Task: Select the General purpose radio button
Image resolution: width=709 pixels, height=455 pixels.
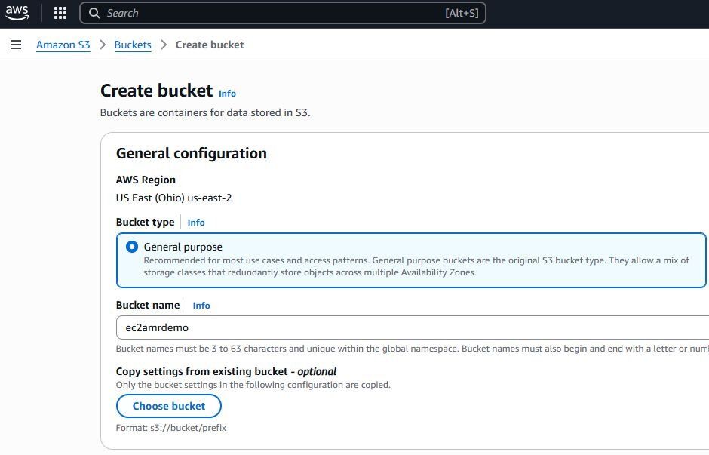Action: pyautogui.click(x=132, y=246)
